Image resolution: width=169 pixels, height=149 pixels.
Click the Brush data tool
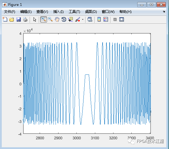coord(78,19)
